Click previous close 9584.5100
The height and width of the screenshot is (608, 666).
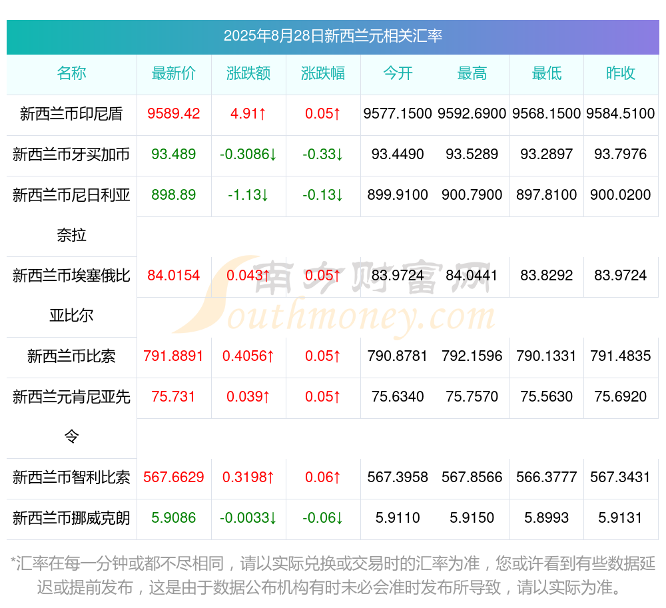point(621,114)
